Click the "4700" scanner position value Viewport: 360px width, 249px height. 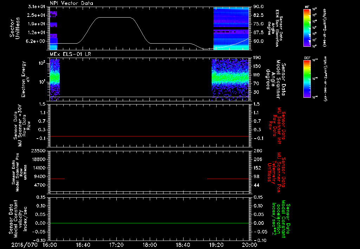[40, 185]
